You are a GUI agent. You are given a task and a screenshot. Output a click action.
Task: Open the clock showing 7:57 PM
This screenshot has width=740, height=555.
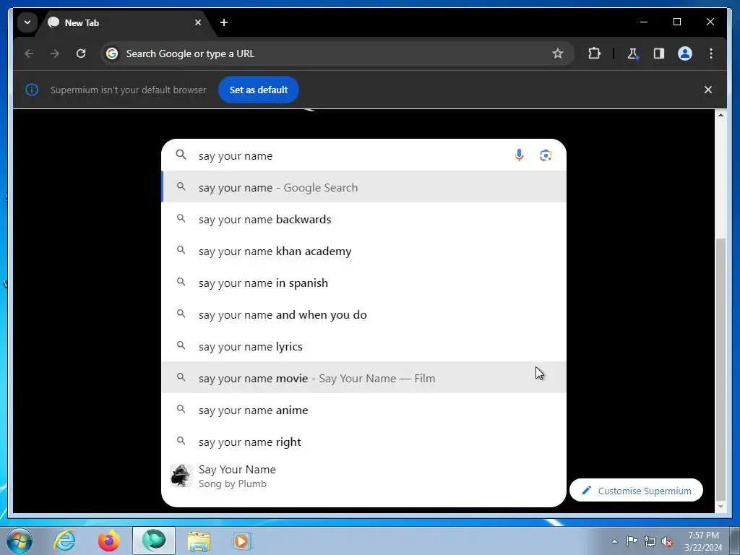(703, 541)
